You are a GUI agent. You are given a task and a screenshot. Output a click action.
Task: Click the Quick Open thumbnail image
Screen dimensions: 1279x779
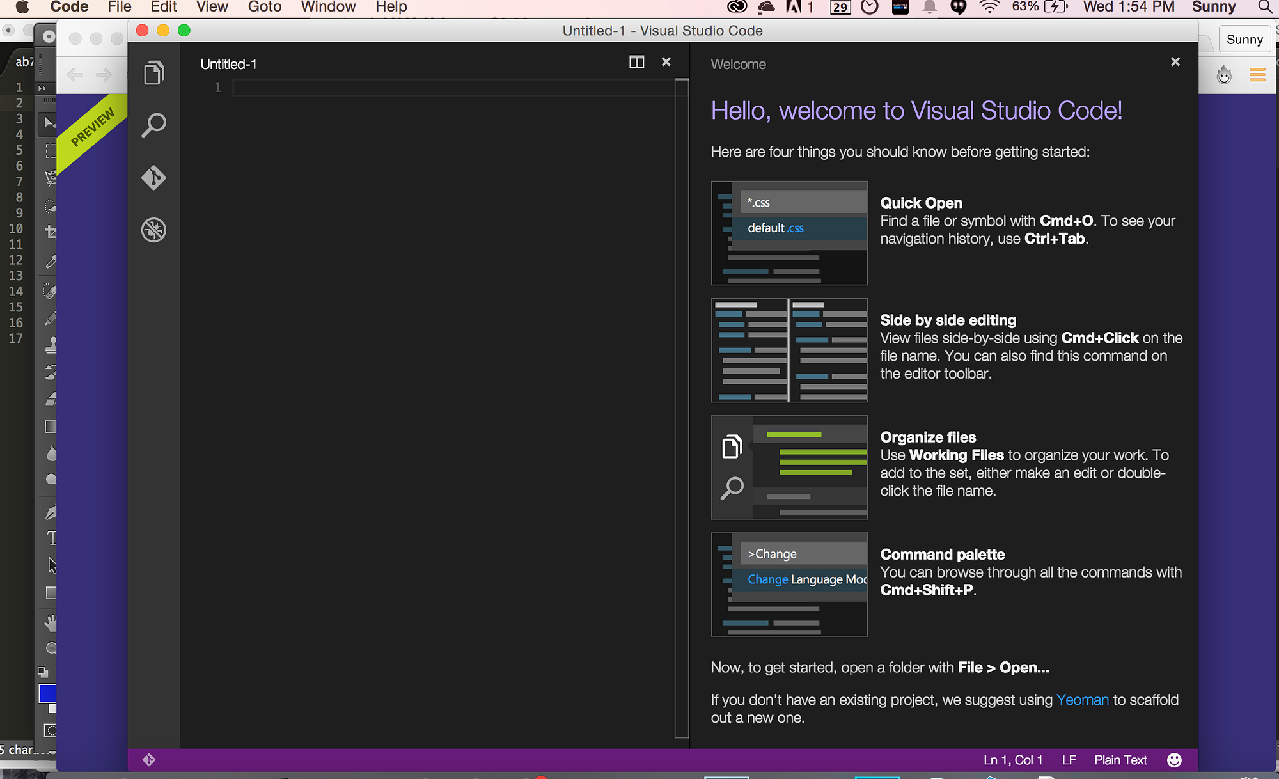(789, 233)
